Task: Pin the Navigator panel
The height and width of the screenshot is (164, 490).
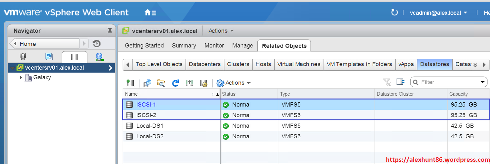Action: (x=110, y=31)
